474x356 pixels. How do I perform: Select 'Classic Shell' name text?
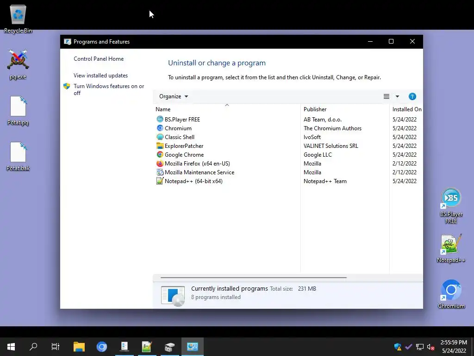(x=179, y=137)
